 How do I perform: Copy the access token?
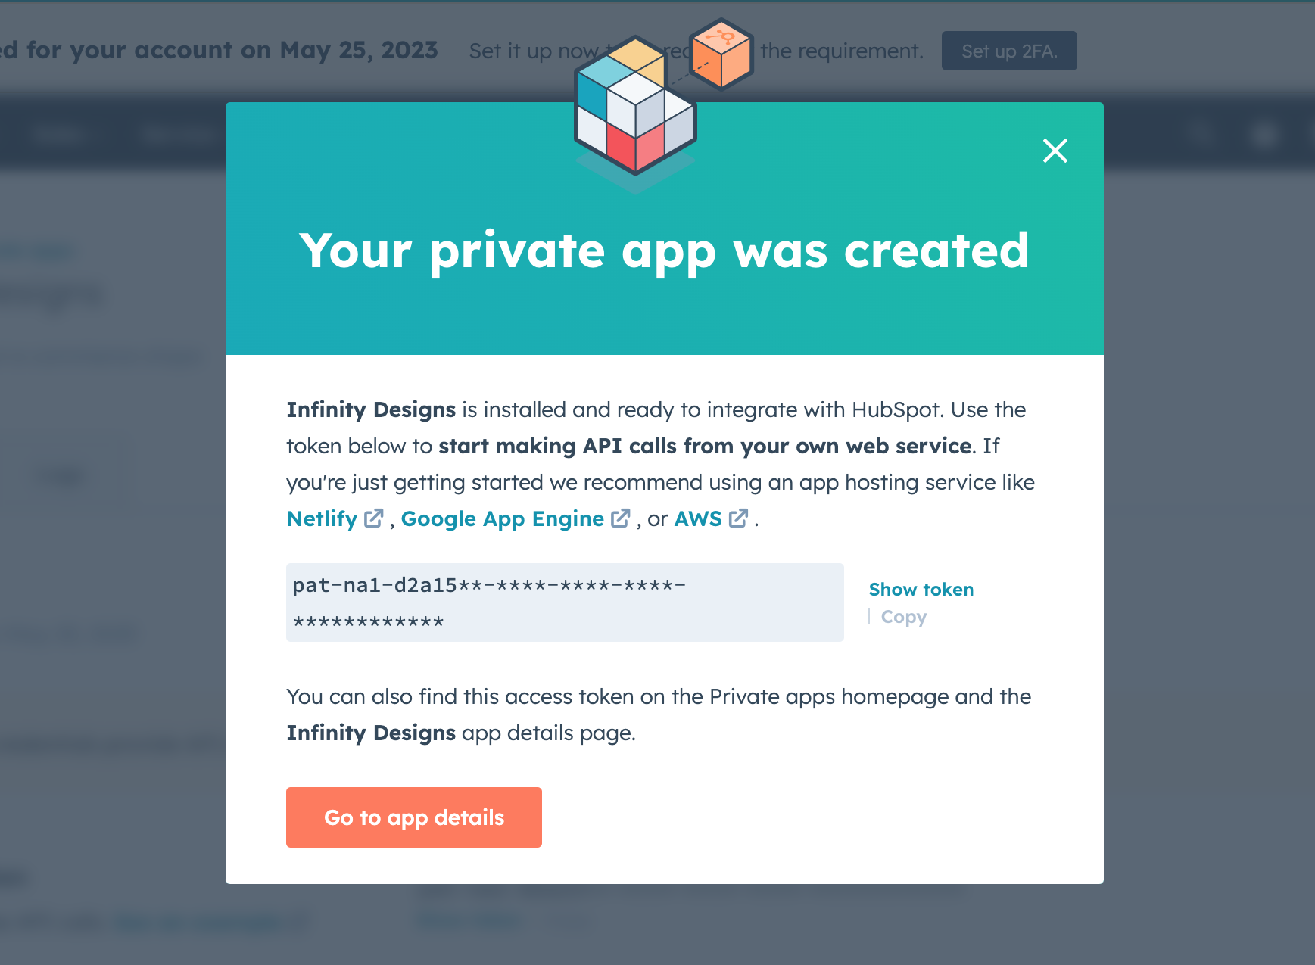pos(903,617)
